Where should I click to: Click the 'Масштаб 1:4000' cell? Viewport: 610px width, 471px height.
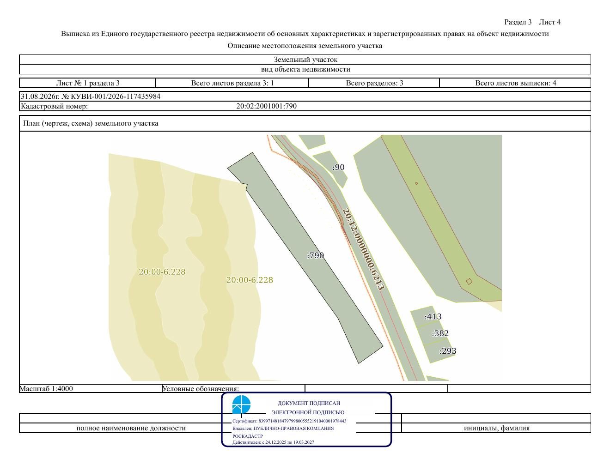click(91, 388)
